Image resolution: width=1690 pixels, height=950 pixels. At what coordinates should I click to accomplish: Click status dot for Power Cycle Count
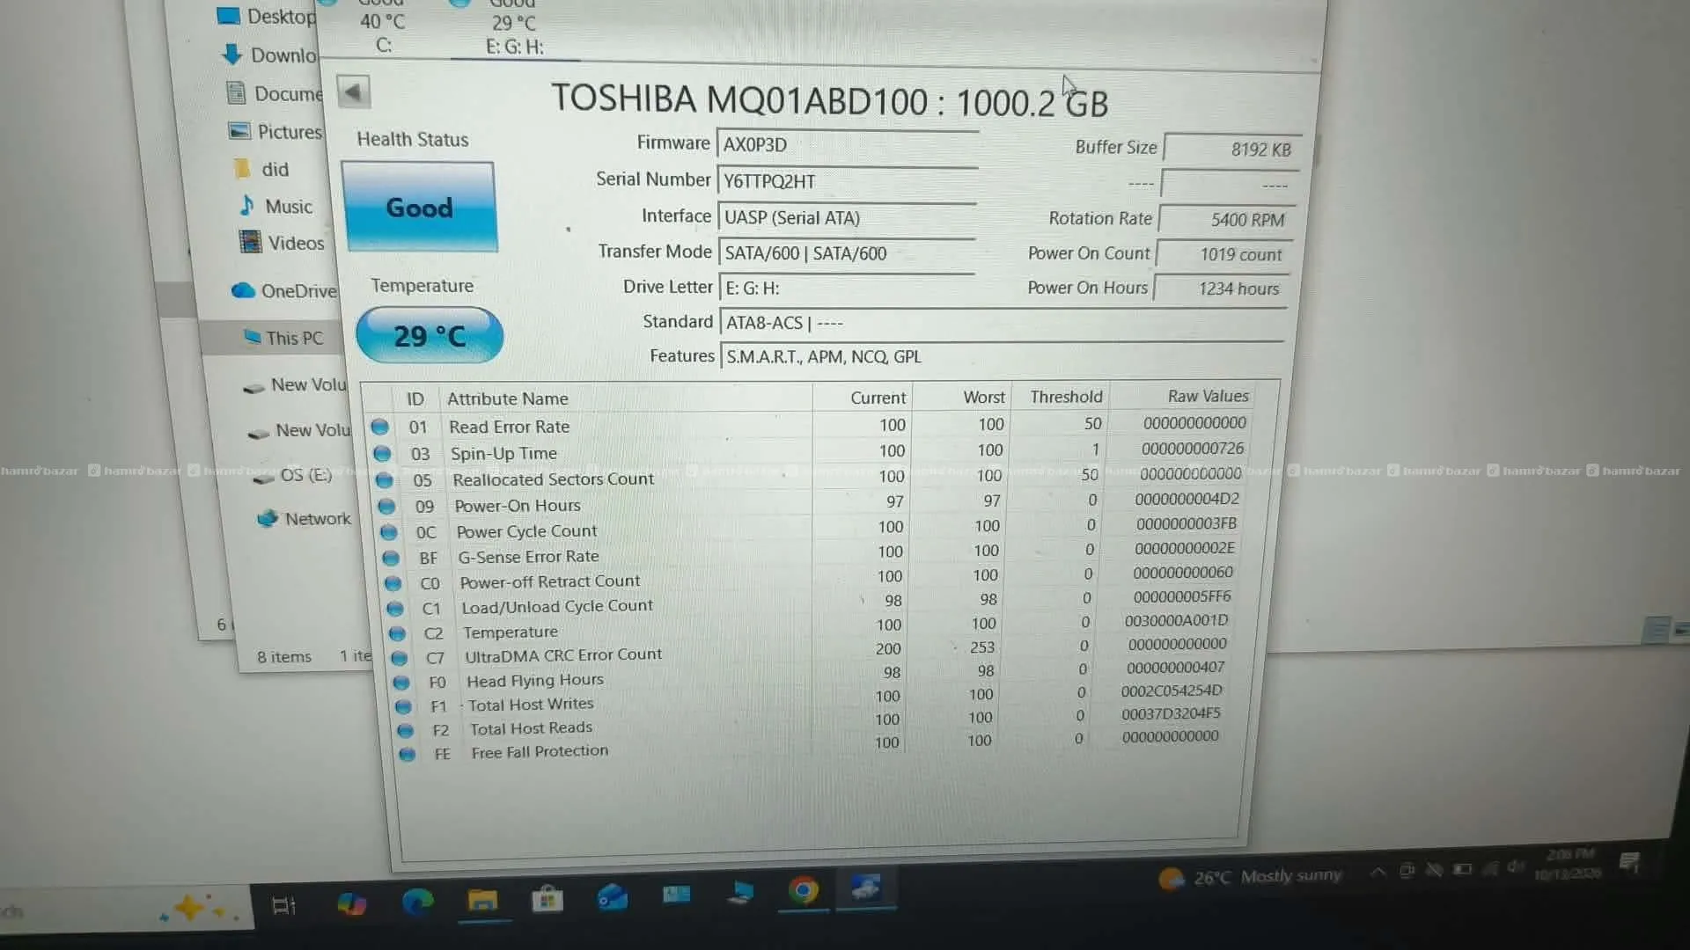tap(388, 532)
